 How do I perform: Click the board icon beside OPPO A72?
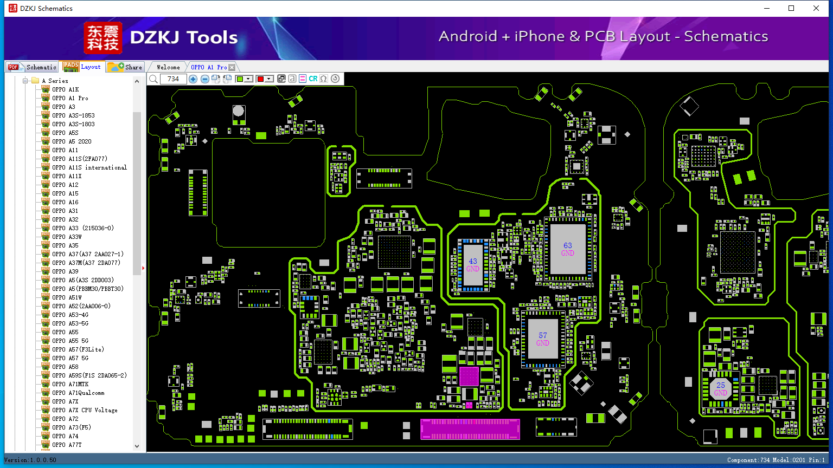click(46, 419)
